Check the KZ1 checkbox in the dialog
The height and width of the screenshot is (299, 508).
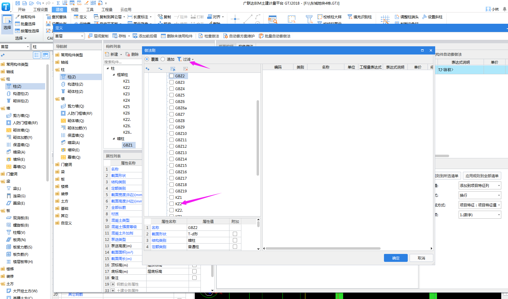tap(172, 197)
